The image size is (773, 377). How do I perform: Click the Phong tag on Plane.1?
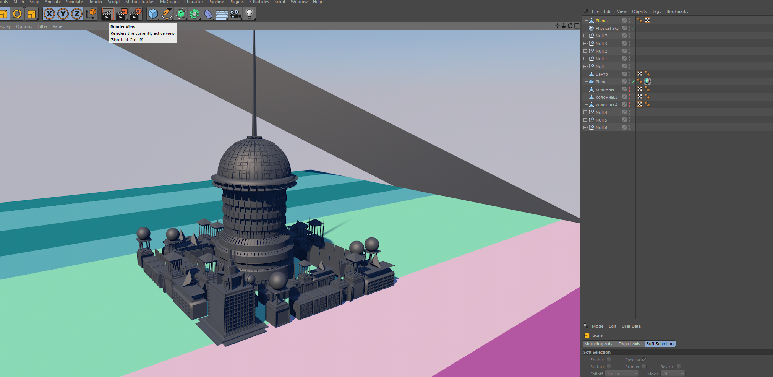[640, 20]
